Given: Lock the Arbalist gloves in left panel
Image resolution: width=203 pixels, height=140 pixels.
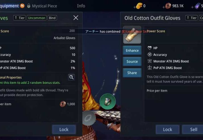Looking at the screenshot, I should (x=64, y=129).
